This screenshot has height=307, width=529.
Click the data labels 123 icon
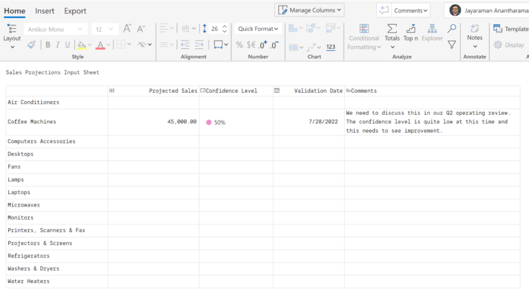click(x=331, y=47)
